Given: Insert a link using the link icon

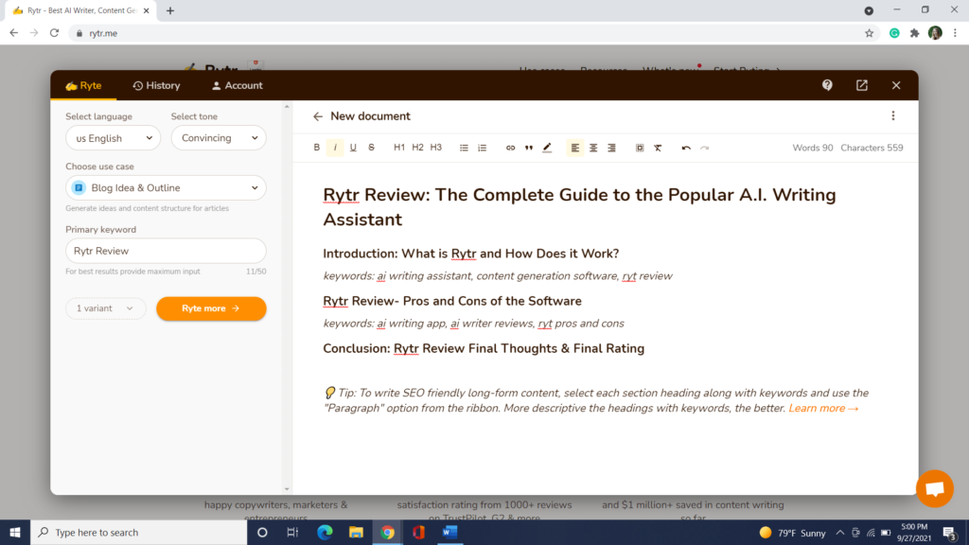Looking at the screenshot, I should 511,148.
